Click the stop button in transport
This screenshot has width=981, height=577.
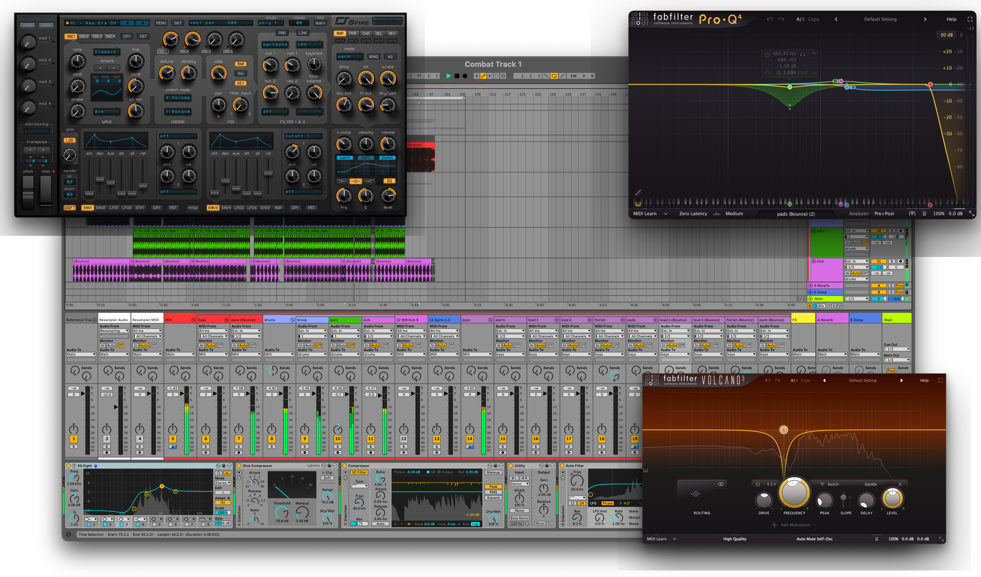point(457,76)
